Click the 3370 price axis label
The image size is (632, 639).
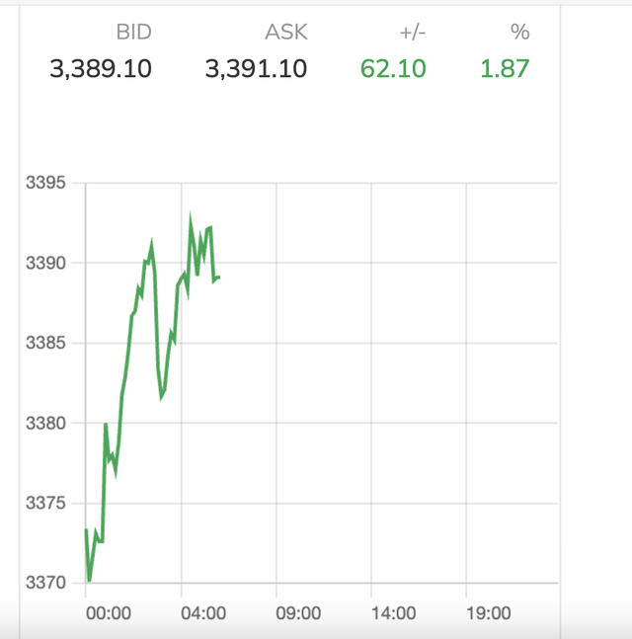(44, 584)
